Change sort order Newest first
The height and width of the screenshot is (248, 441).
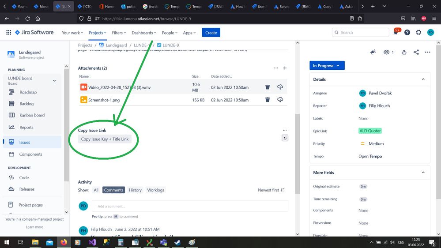pos(271,190)
